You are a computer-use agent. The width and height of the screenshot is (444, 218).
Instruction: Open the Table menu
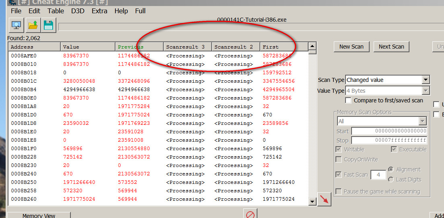55,11
